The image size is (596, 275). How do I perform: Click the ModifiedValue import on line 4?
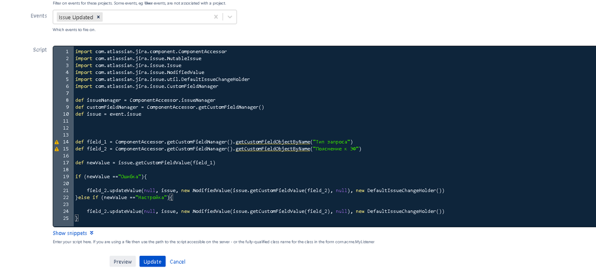140,73
